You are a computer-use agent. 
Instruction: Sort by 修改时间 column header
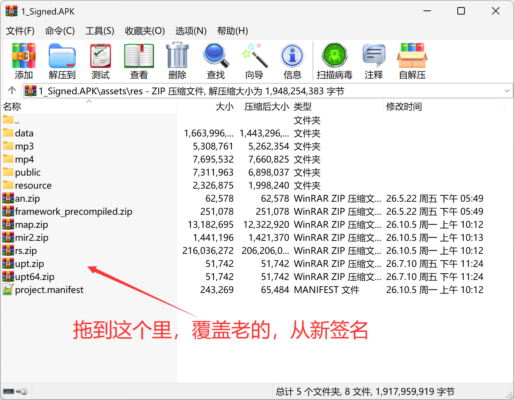444,106
